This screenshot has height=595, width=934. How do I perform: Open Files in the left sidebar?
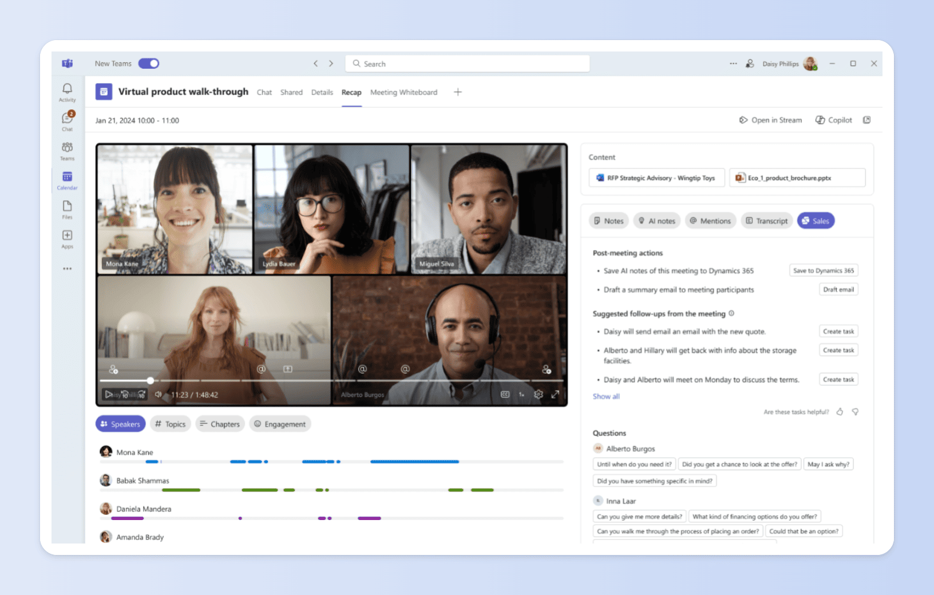(x=67, y=209)
